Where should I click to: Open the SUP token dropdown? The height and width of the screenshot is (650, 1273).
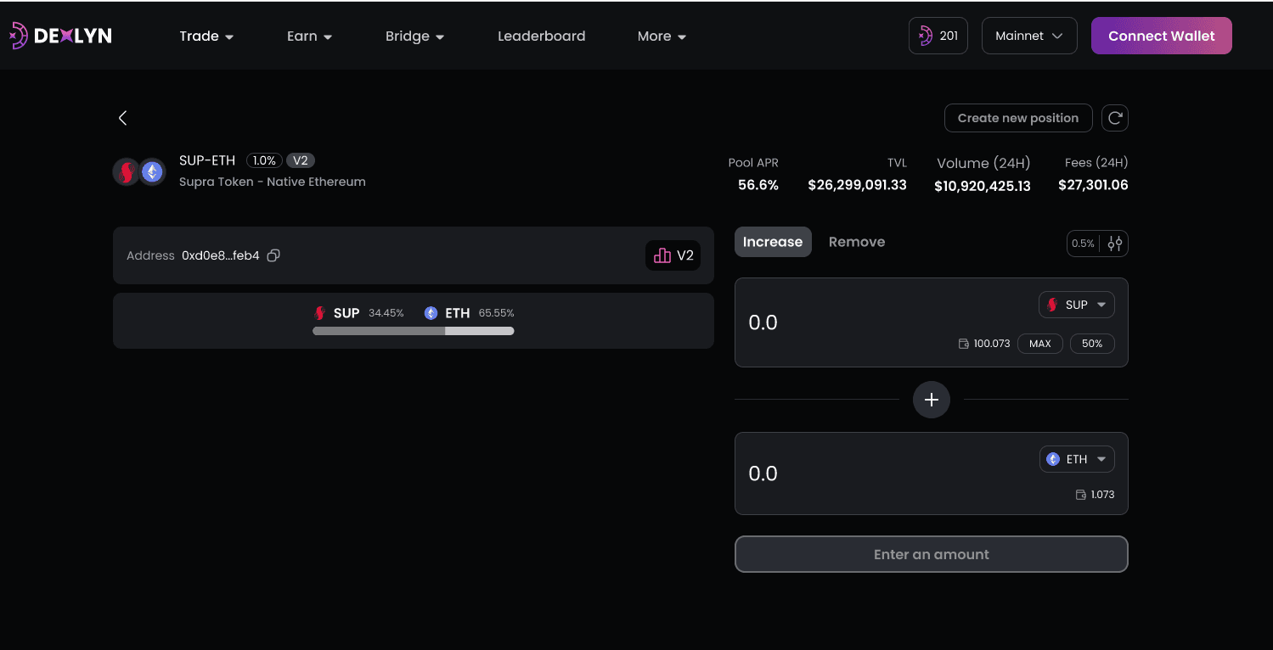click(x=1076, y=305)
